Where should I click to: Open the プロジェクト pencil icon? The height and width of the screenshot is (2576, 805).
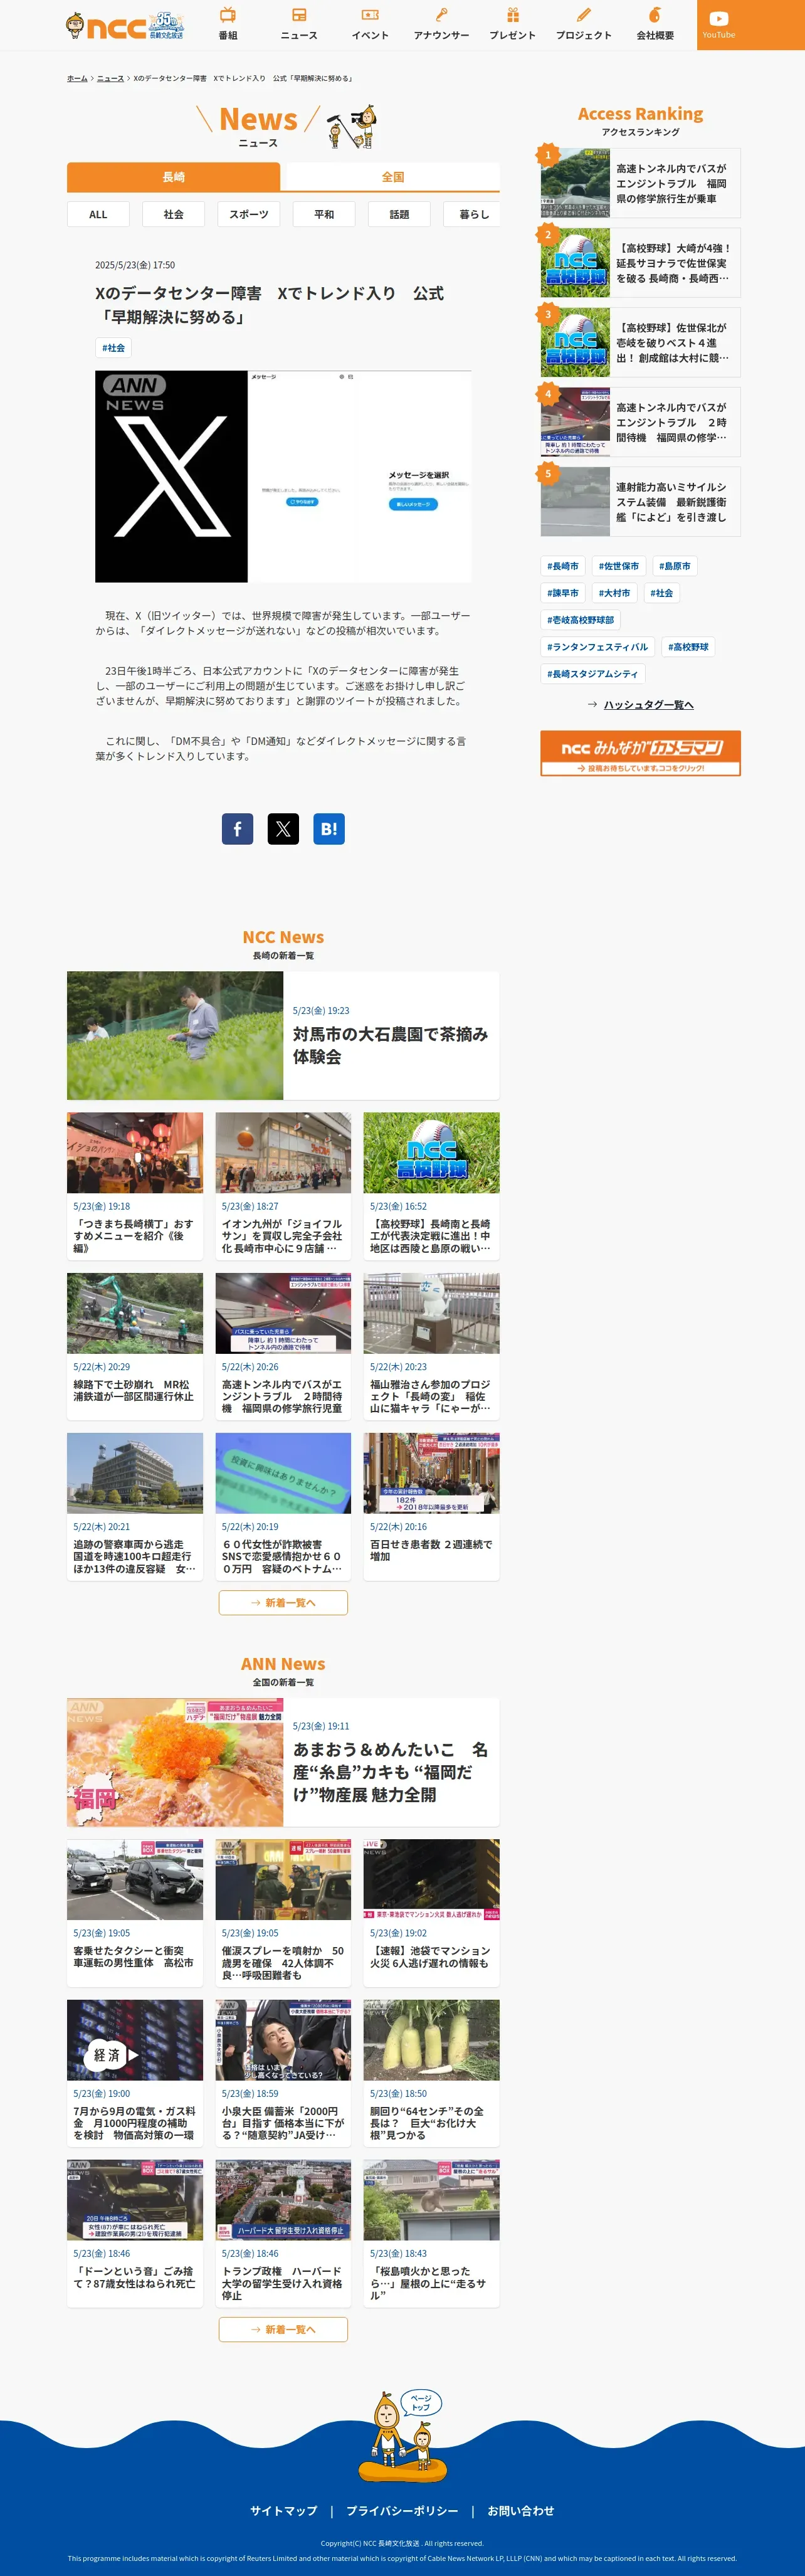(x=584, y=24)
